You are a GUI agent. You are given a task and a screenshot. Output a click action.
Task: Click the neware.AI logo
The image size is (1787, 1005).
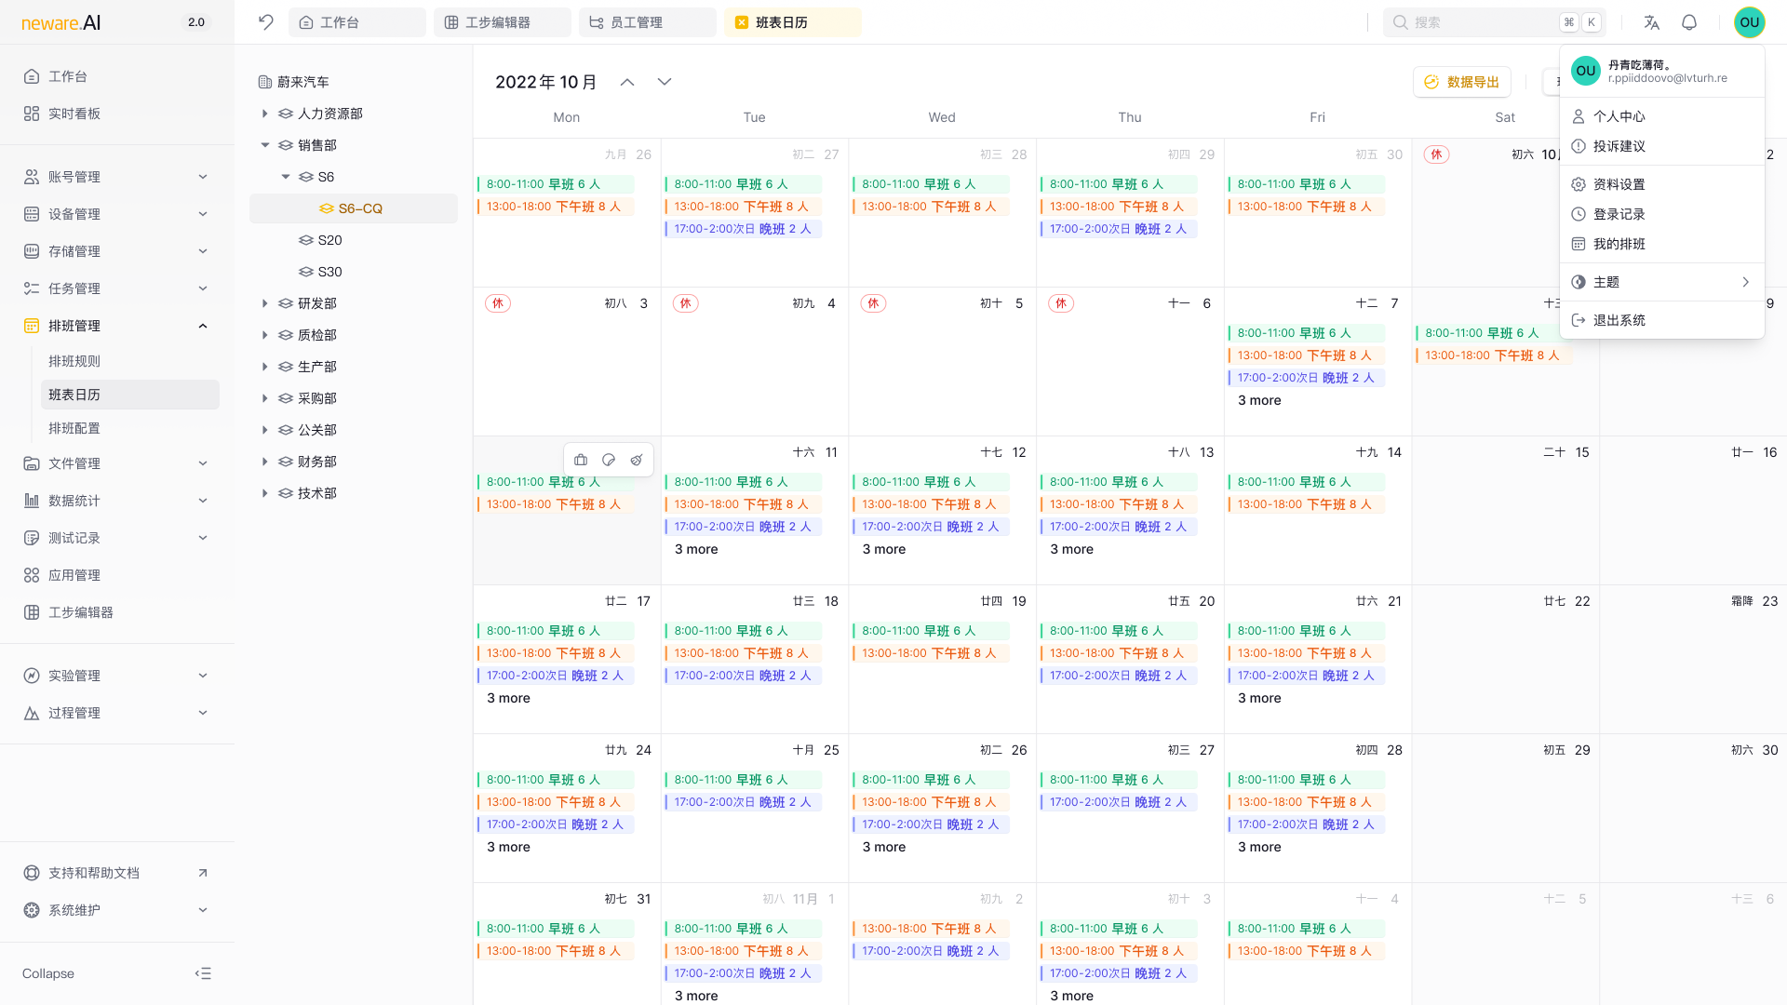[x=61, y=22]
